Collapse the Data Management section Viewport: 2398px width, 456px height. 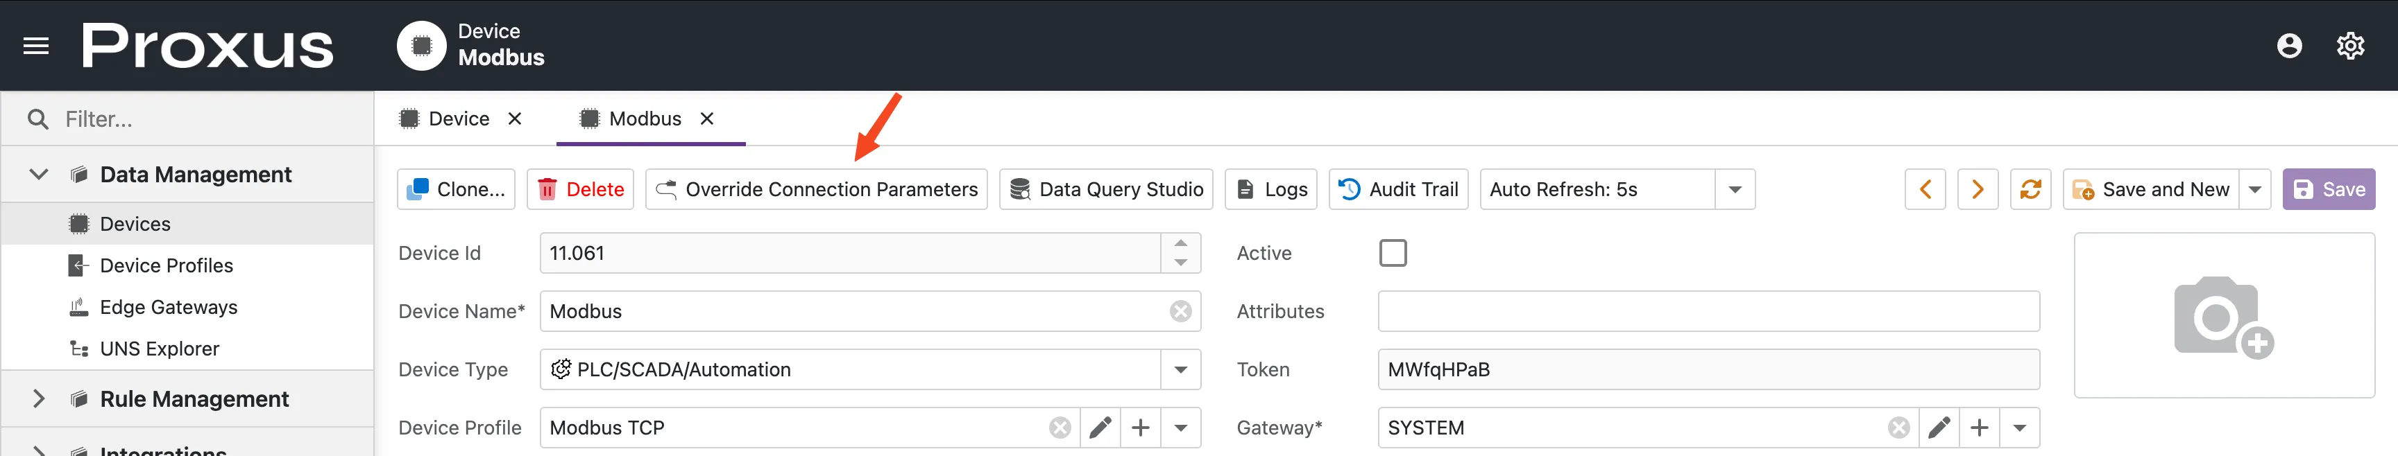pos(38,175)
